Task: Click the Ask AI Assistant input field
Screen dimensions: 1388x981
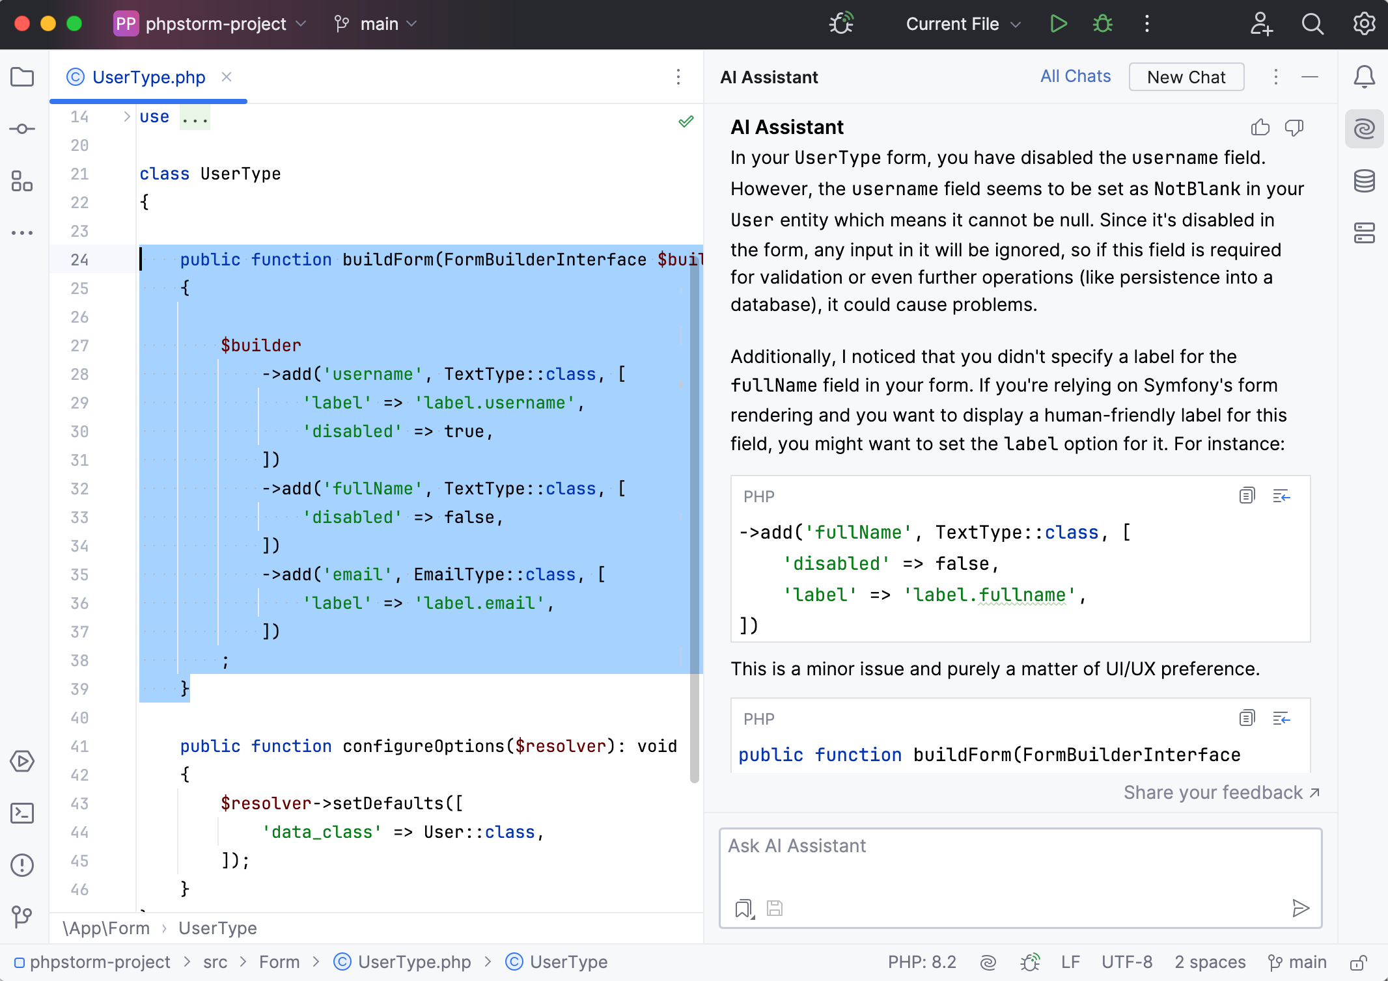Action: pyautogui.click(x=1020, y=845)
